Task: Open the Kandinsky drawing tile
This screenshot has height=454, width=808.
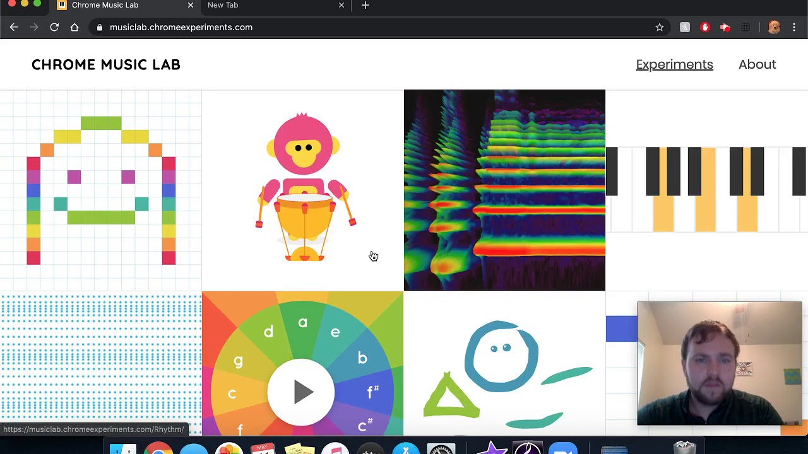Action: [504, 363]
